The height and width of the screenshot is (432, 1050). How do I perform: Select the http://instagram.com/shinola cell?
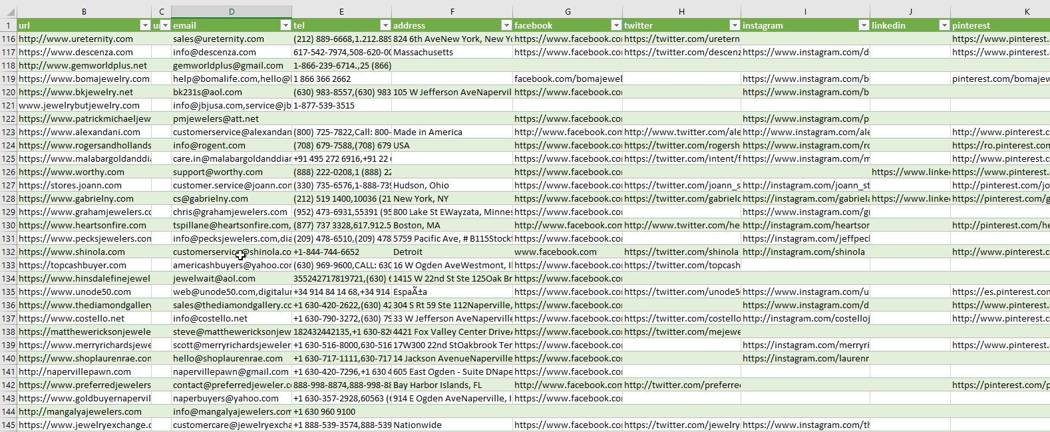click(805, 252)
